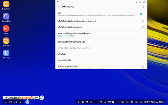Click the volume speaker icon
This screenshot has width=168, height=105.
(x=132, y=102)
